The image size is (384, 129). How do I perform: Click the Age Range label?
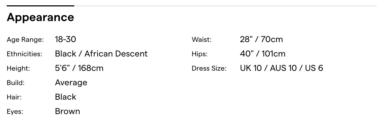25,40
